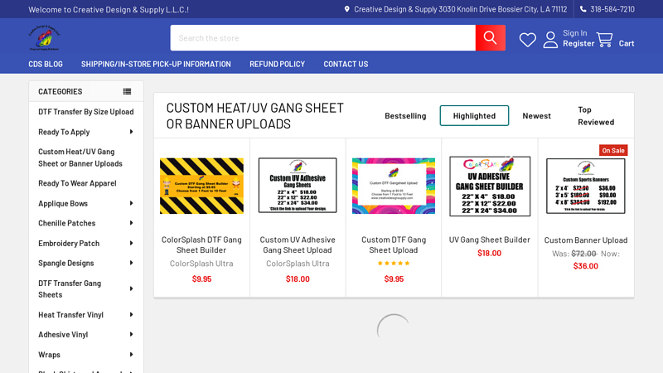Image resolution: width=663 pixels, height=373 pixels.
Task: Expand the Chenille Patches submenu arrow
Action: tap(131, 223)
